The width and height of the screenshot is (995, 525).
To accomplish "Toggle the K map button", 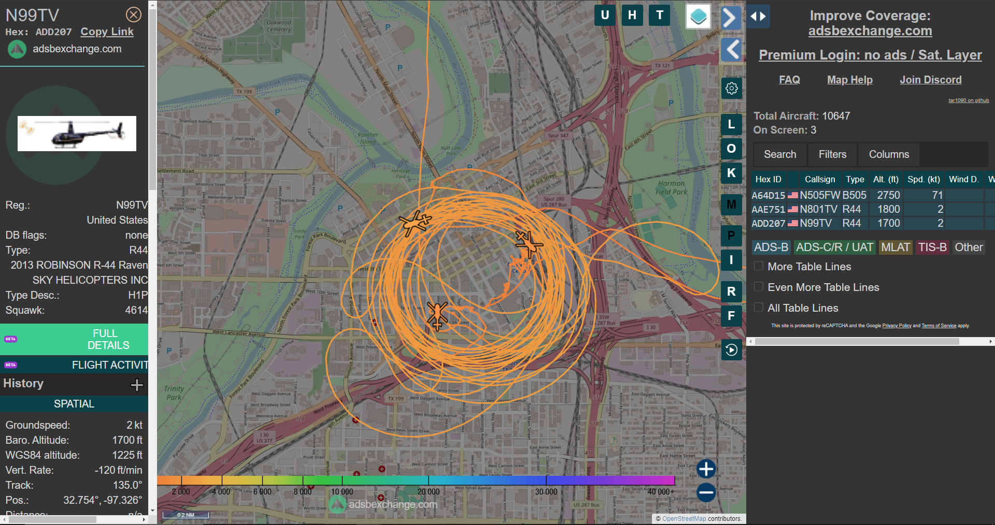I will (731, 173).
